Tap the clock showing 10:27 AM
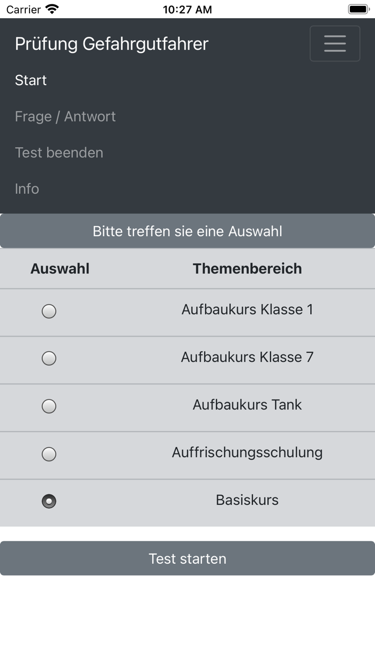The image size is (375, 666). (x=188, y=9)
